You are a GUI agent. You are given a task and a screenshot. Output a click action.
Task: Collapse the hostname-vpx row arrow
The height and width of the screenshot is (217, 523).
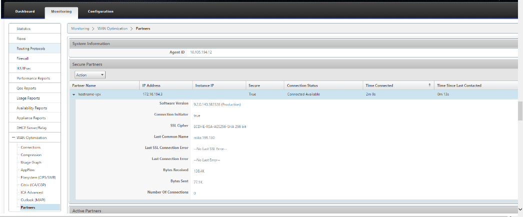point(74,94)
